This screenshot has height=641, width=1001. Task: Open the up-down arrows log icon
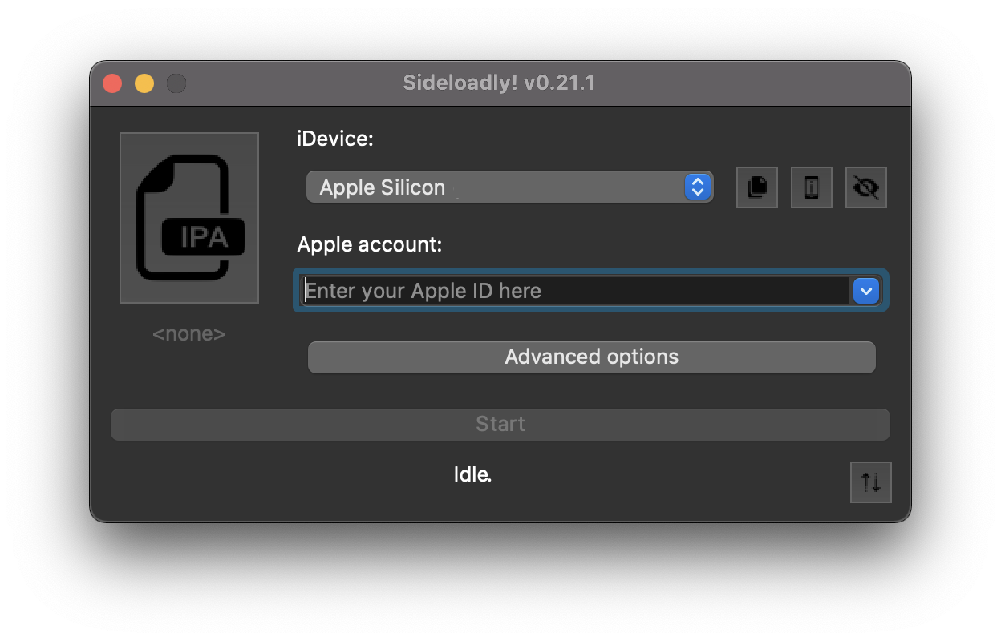(x=871, y=482)
